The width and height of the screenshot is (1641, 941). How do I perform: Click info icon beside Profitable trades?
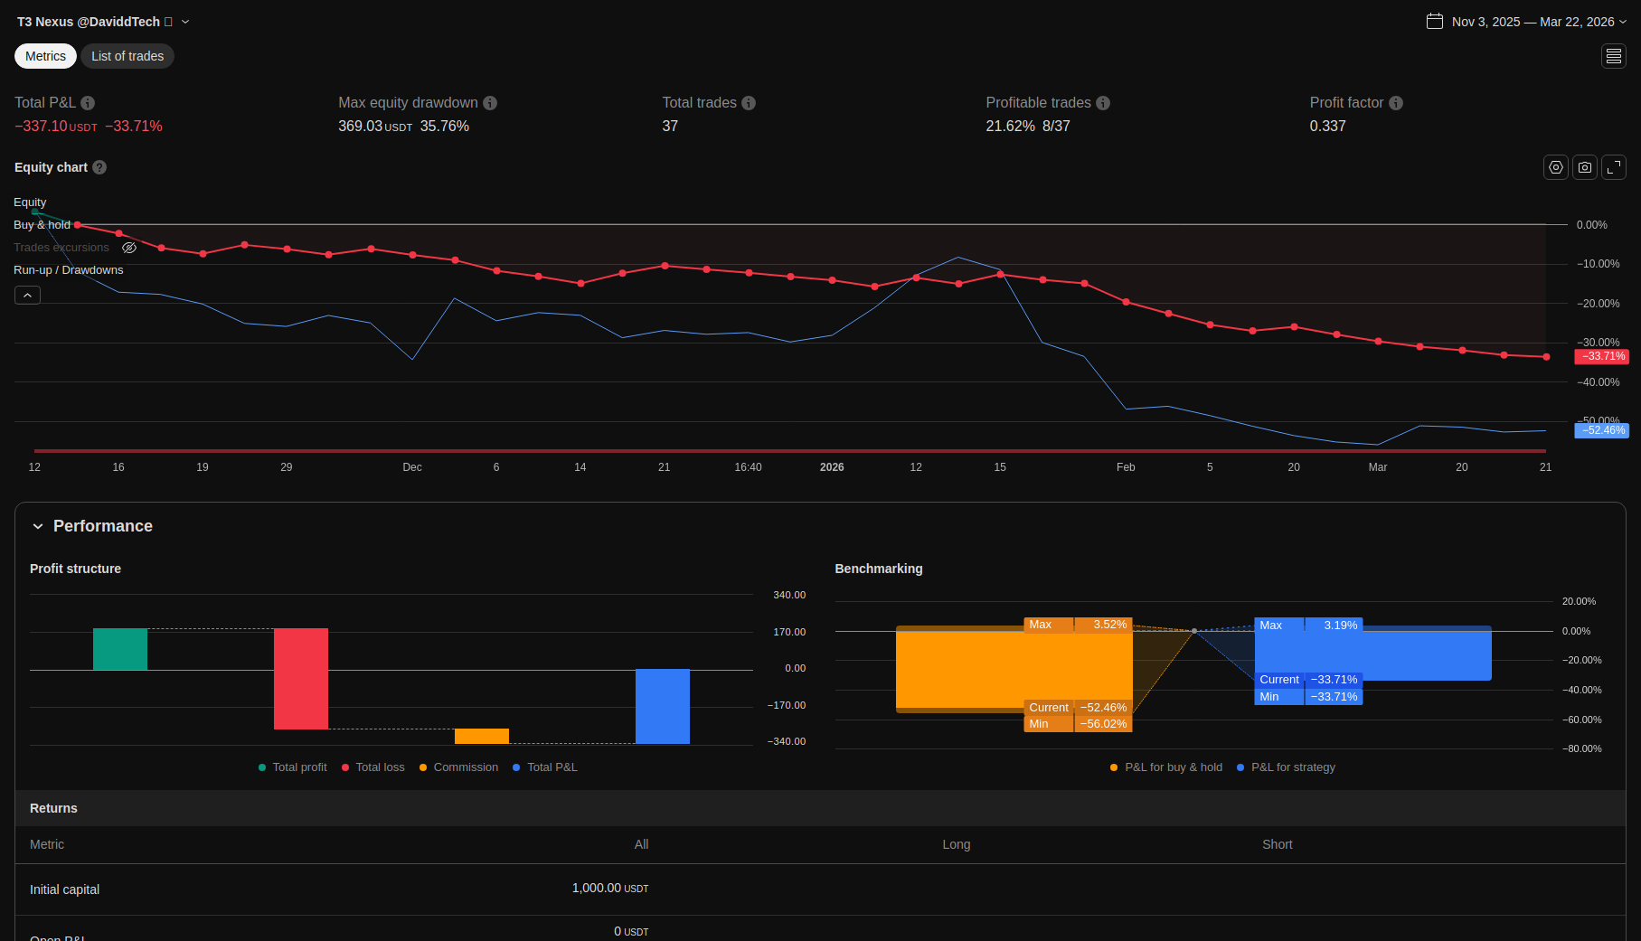(x=1103, y=103)
